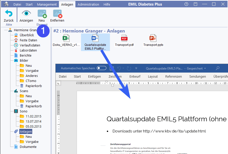Select the Doku_VERhO Excel file icon
The width and height of the screenshot is (228, 154).
click(66, 38)
